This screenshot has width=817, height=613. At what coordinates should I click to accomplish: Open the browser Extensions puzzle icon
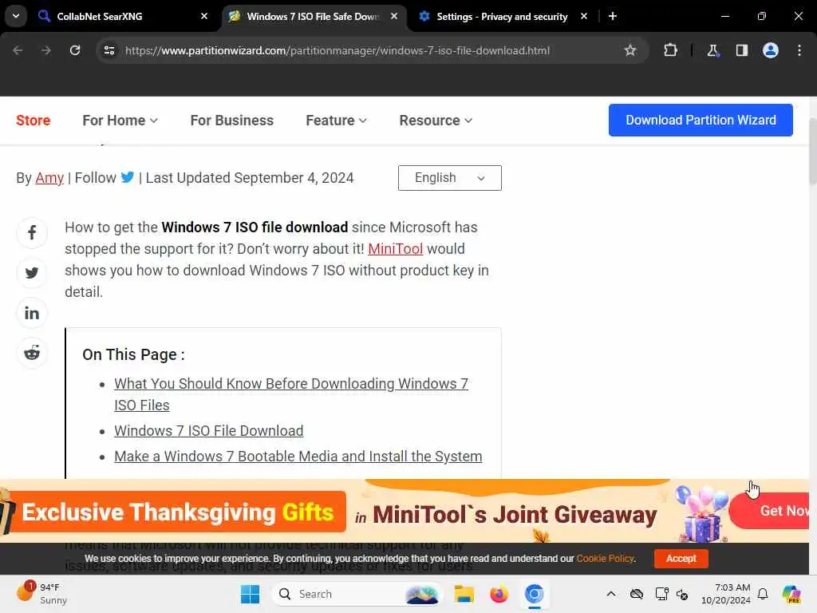tap(670, 50)
